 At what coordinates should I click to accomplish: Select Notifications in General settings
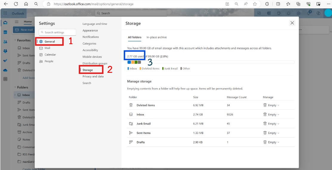click(x=91, y=37)
